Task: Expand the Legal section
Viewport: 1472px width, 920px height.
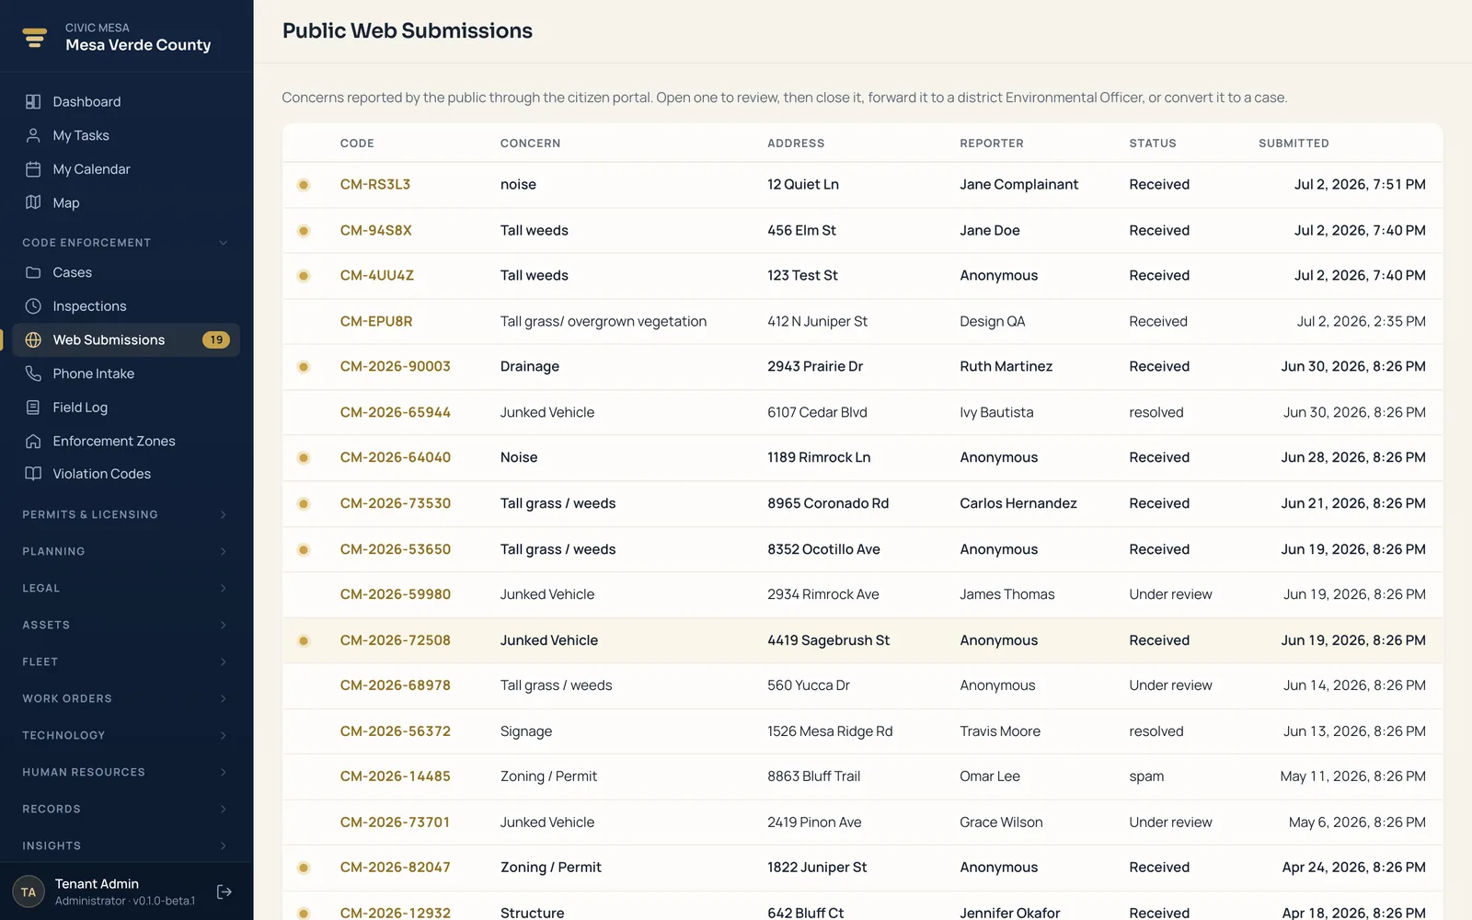Action: click(126, 588)
